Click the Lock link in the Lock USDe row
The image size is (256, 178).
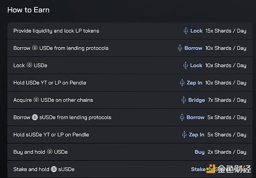[x=196, y=66]
